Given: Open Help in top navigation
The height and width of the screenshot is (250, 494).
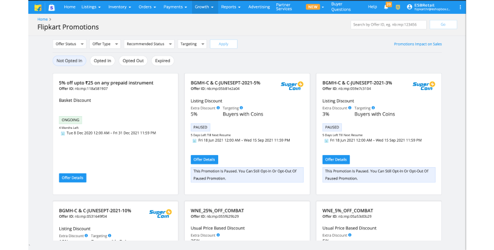Looking at the screenshot, I should pos(372,7).
